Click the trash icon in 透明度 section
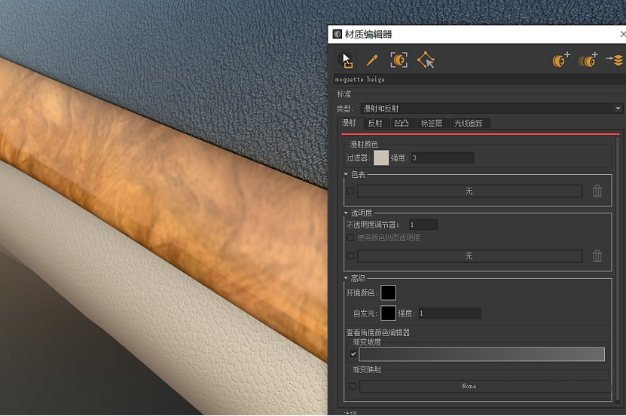The height and width of the screenshot is (416, 626). [597, 256]
